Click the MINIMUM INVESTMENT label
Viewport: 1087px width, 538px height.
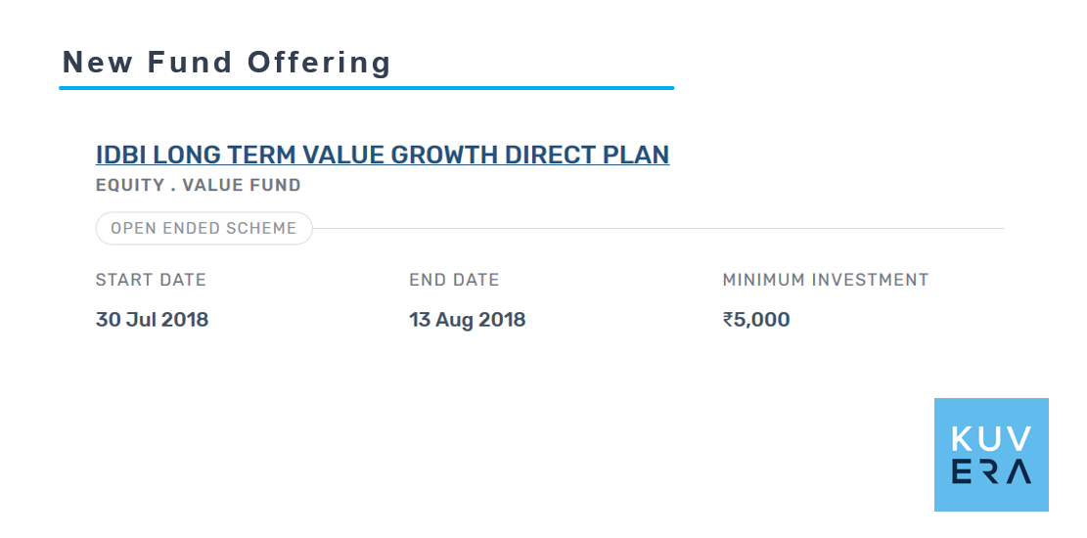tap(826, 280)
